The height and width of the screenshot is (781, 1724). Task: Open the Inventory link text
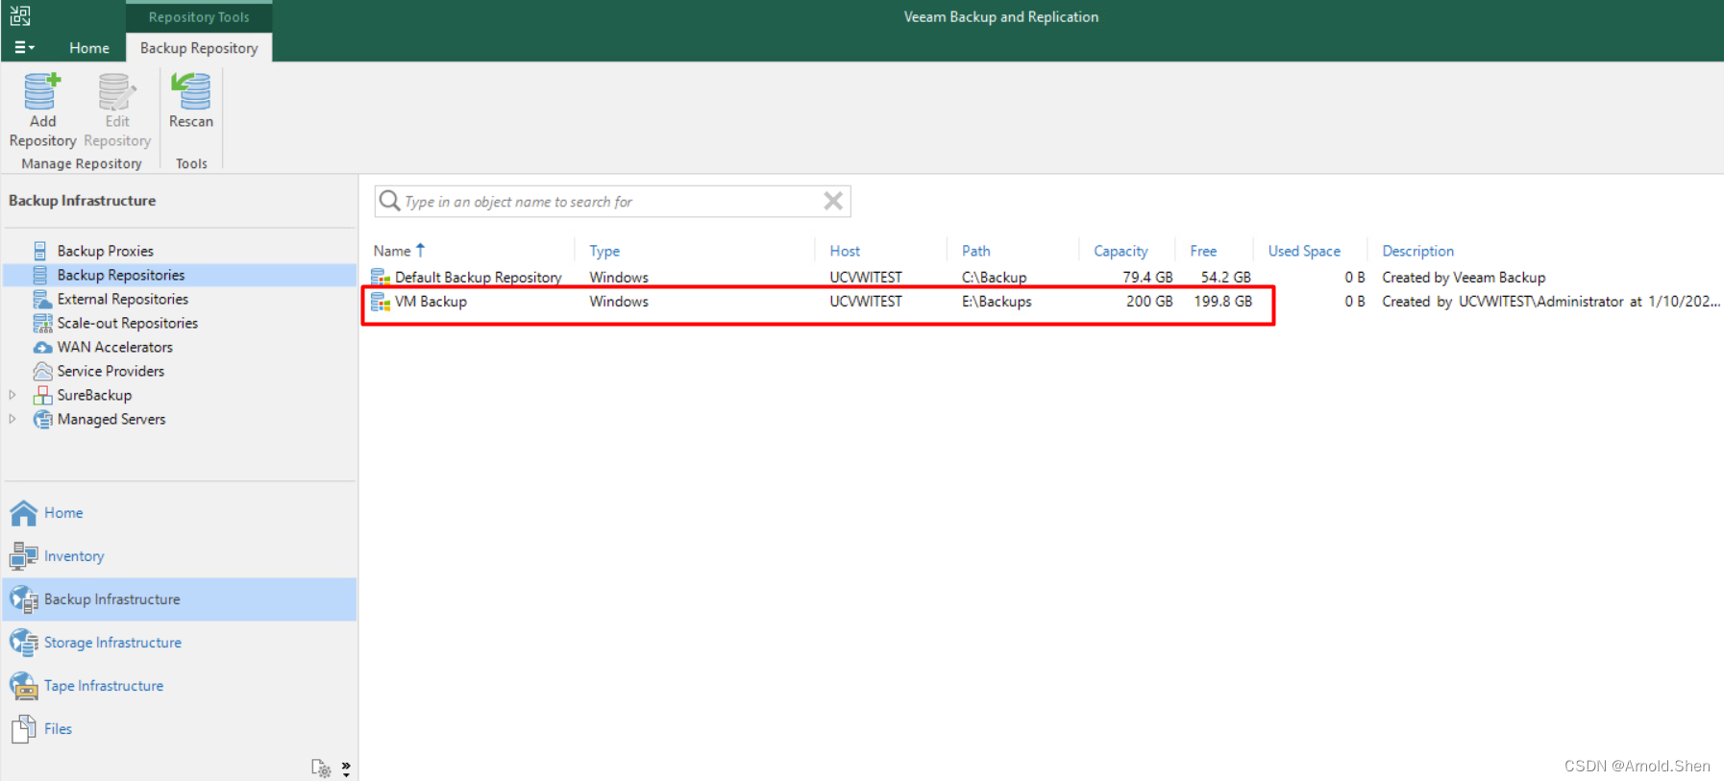click(x=74, y=556)
